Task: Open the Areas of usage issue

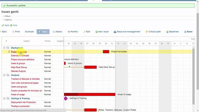Action: 18,95
